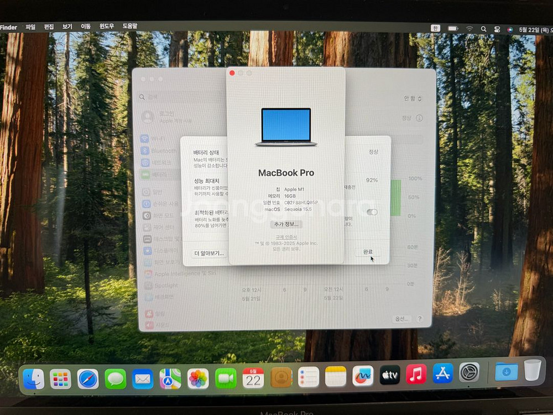The width and height of the screenshot is (553, 415).
Task: Open the 윈도우 menu
Action: point(107,26)
